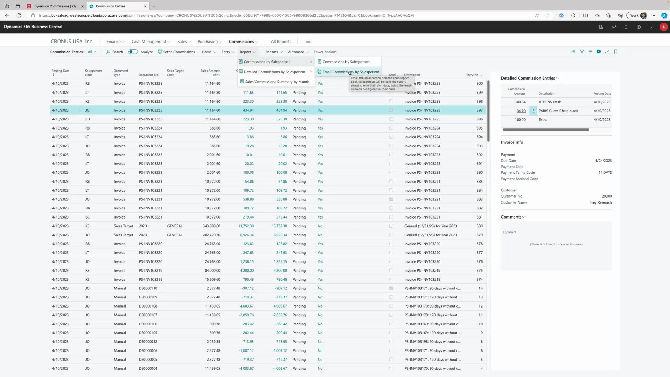Bookmark this page using the bookmark icon
The width and height of the screenshot is (670, 377).
(x=616, y=52)
